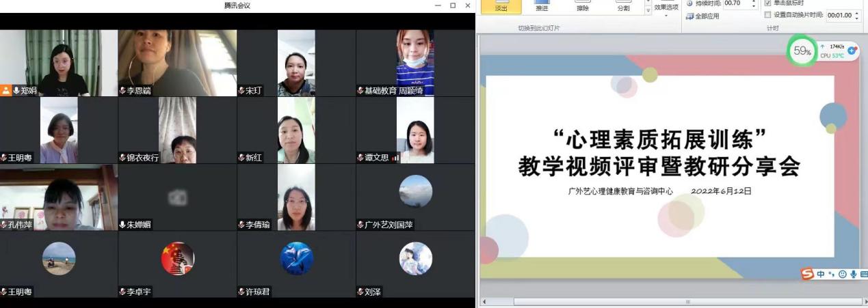Click the horizontal scrollbar left arrow under slide
868x308 pixels.
(x=484, y=301)
